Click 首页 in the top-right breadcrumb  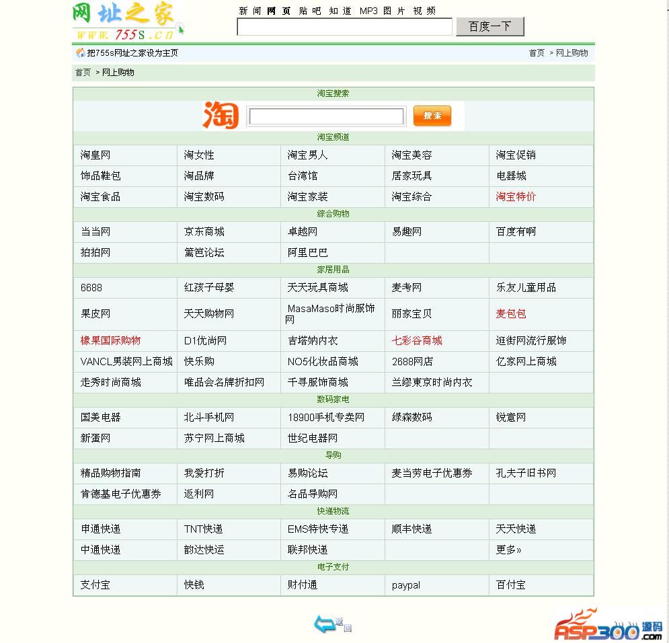537,53
